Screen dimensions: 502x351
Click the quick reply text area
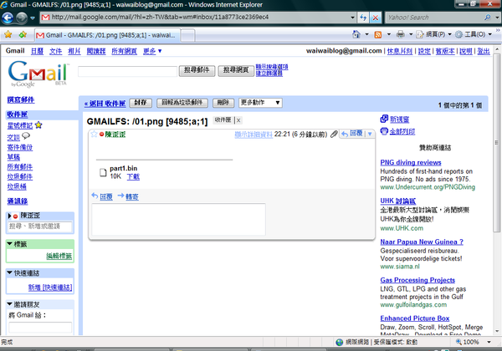click(179, 219)
